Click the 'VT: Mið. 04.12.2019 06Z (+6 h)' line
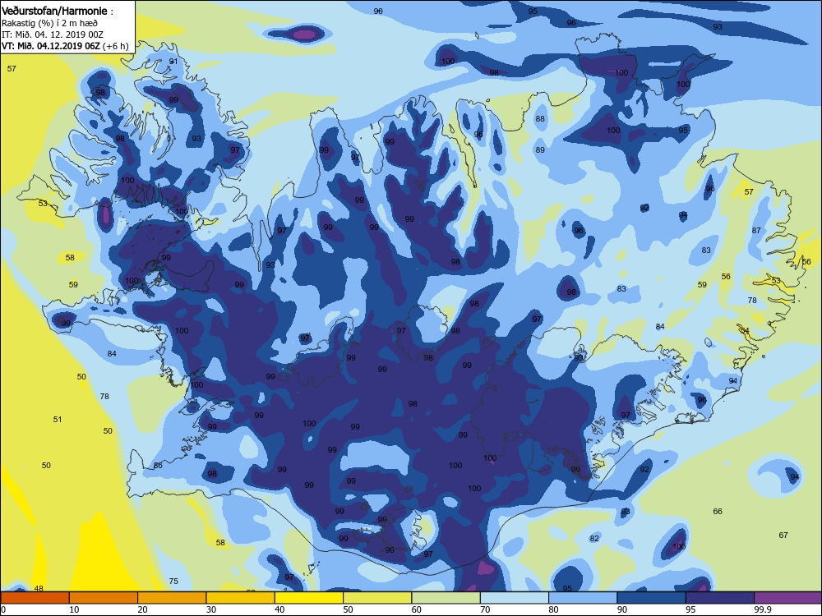The width and height of the screenshot is (822, 616). [65, 46]
